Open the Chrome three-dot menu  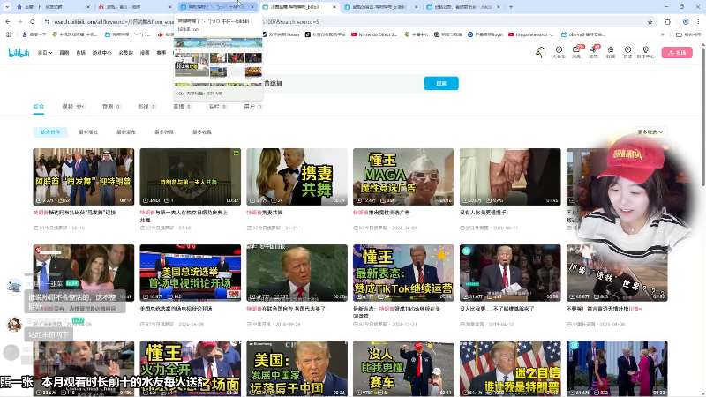(698, 21)
